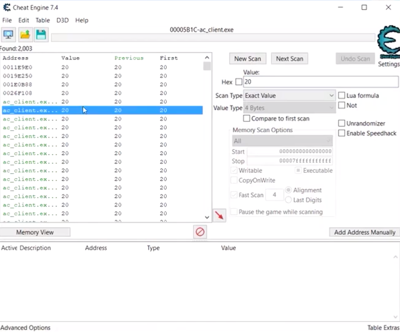Open Settings via Cheat Engine logo
The image size is (400, 332).
tap(388, 43)
